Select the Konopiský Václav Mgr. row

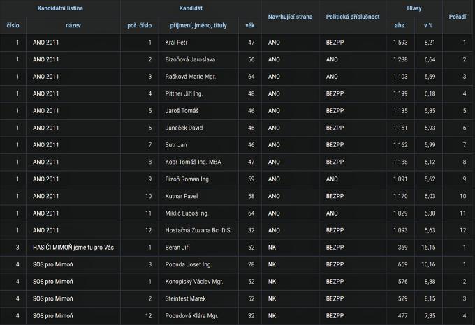coord(237,282)
